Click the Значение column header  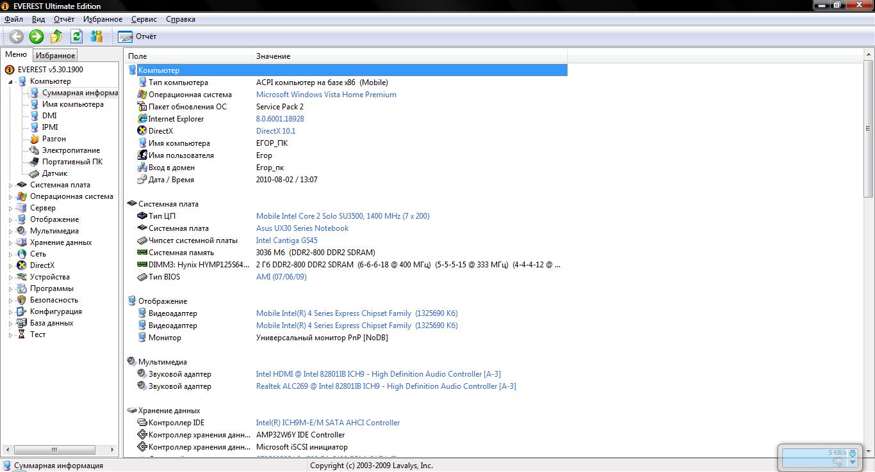coord(273,56)
